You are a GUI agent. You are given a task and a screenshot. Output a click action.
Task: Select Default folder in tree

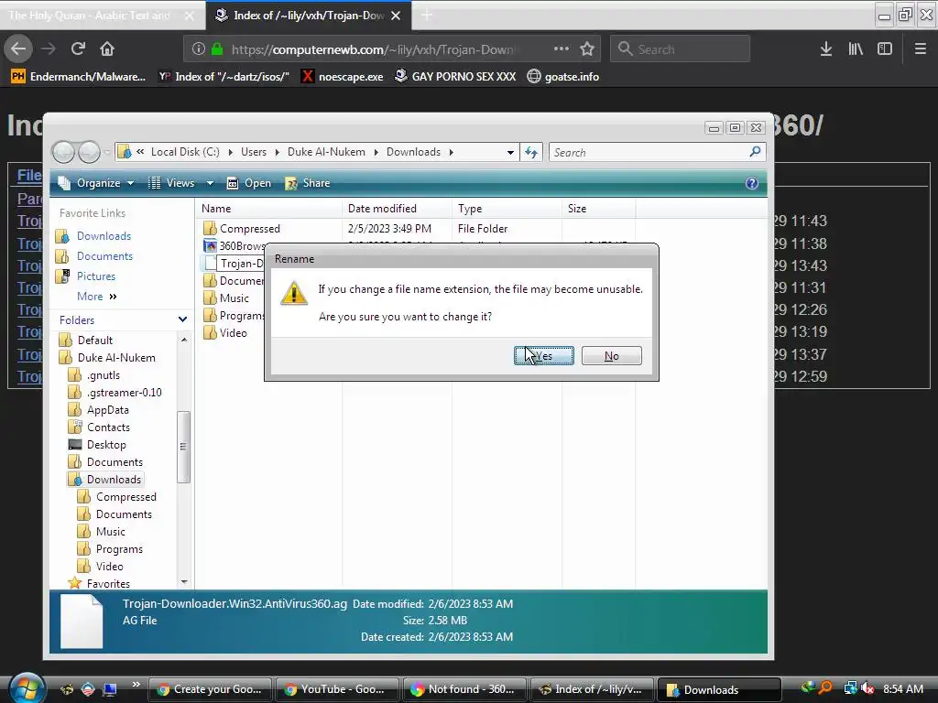point(94,341)
